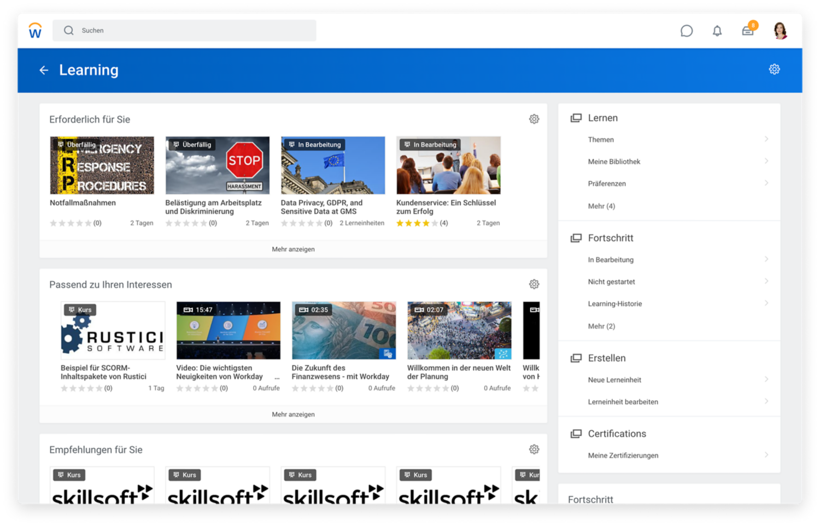820x526 pixels.
Task: Open the Learning page settings gear
Action: 774,69
